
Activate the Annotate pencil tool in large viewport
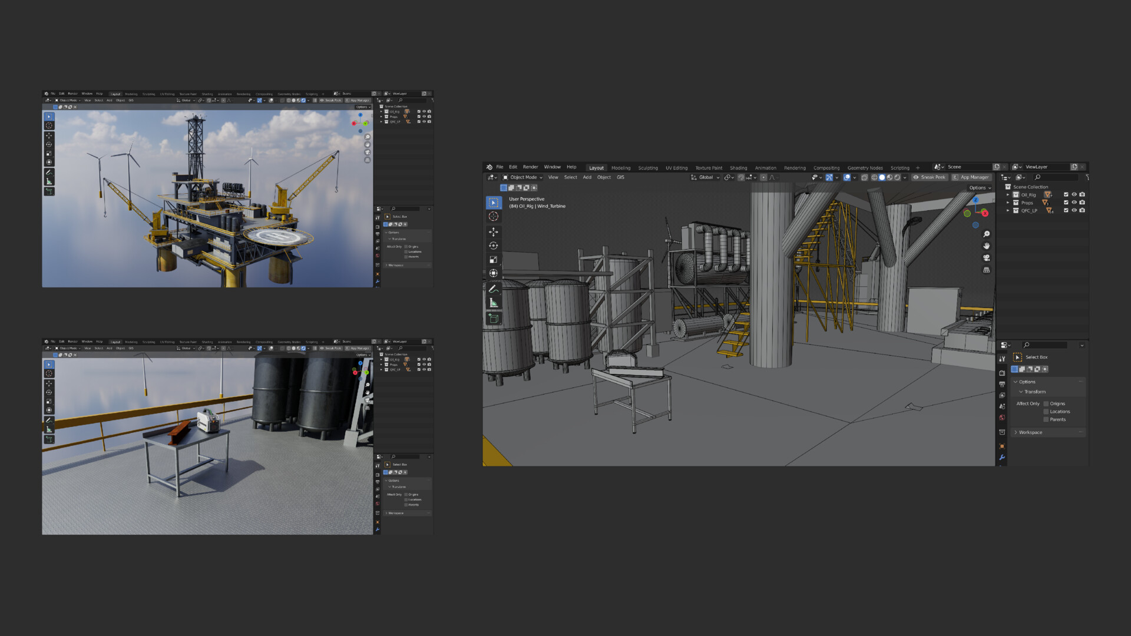(x=494, y=289)
